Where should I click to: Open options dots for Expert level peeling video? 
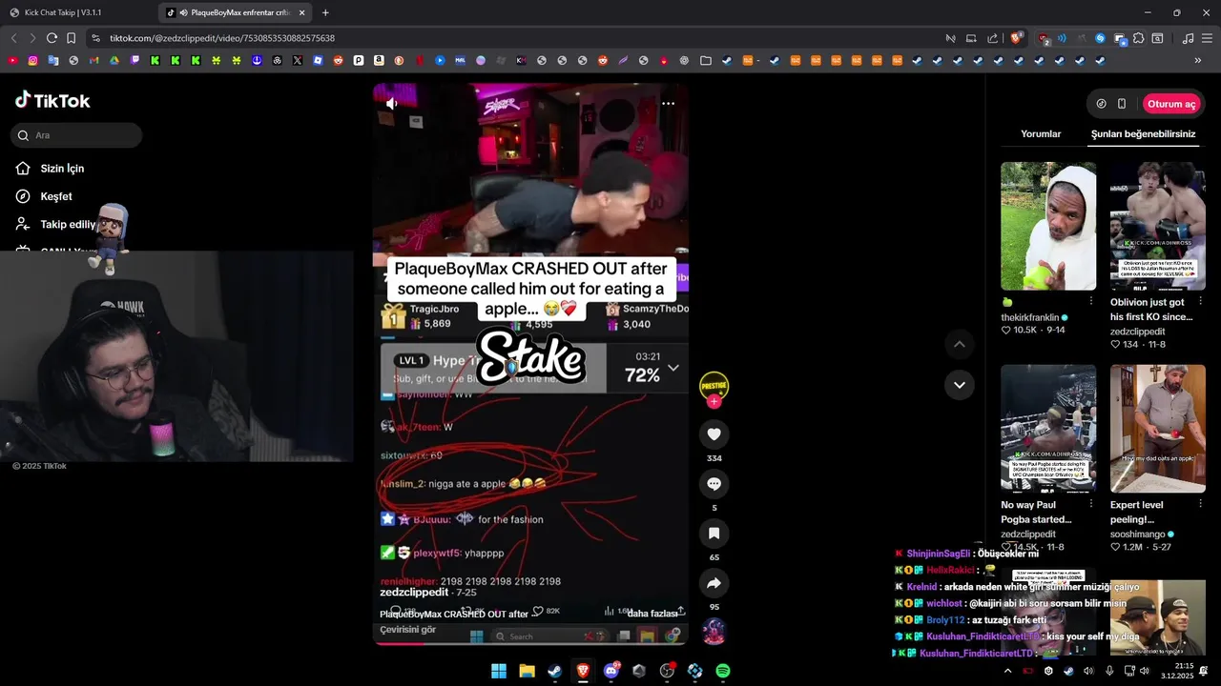point(1200,504)
